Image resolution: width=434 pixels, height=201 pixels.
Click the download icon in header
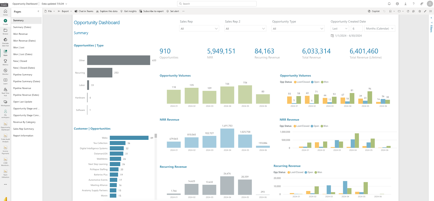click(406, 4)
